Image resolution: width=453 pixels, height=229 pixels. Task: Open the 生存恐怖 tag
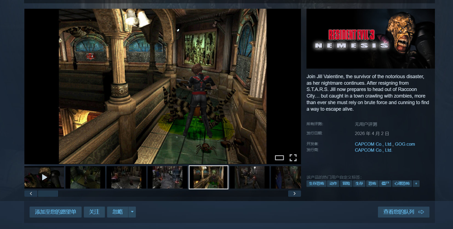point(316,184)
